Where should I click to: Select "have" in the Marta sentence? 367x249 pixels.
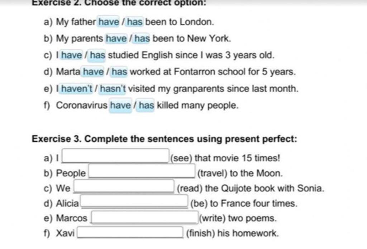93,72
